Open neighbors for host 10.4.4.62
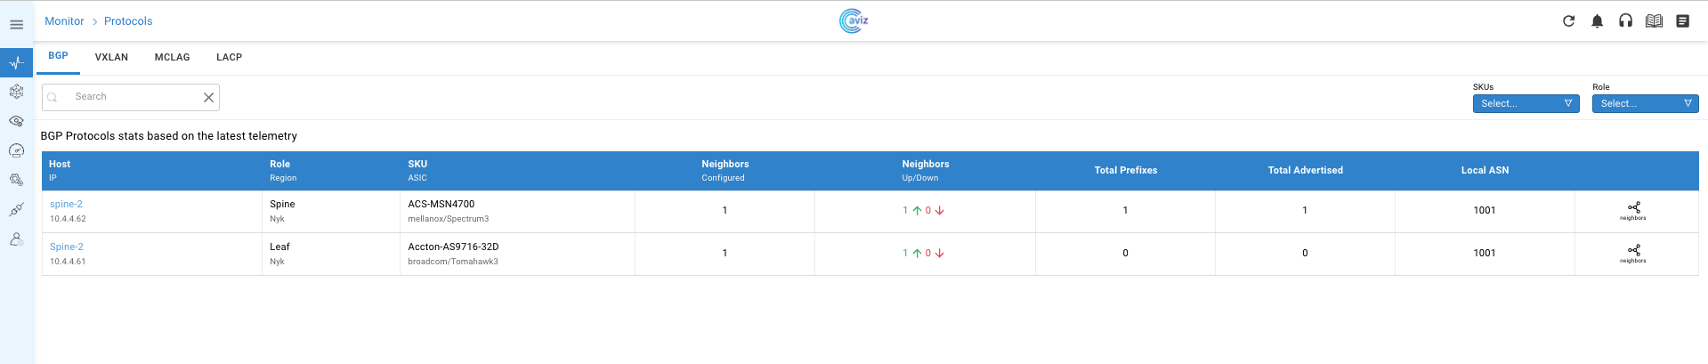1708x364 pixels. [1633, 211]
